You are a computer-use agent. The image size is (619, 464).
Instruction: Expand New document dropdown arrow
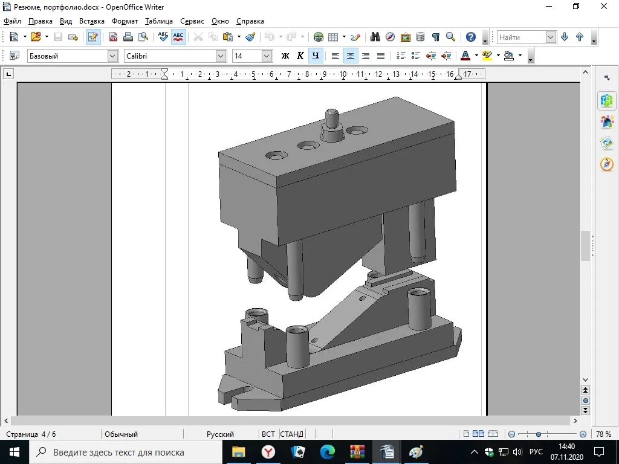(x=25, y=37)
